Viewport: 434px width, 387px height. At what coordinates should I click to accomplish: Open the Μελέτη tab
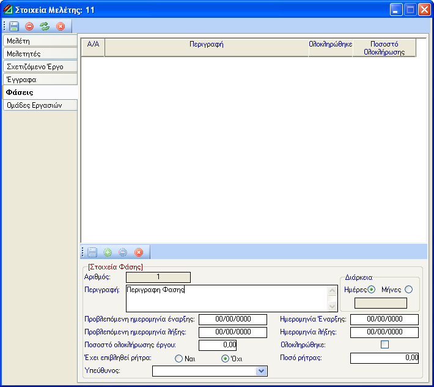point(40,41)
